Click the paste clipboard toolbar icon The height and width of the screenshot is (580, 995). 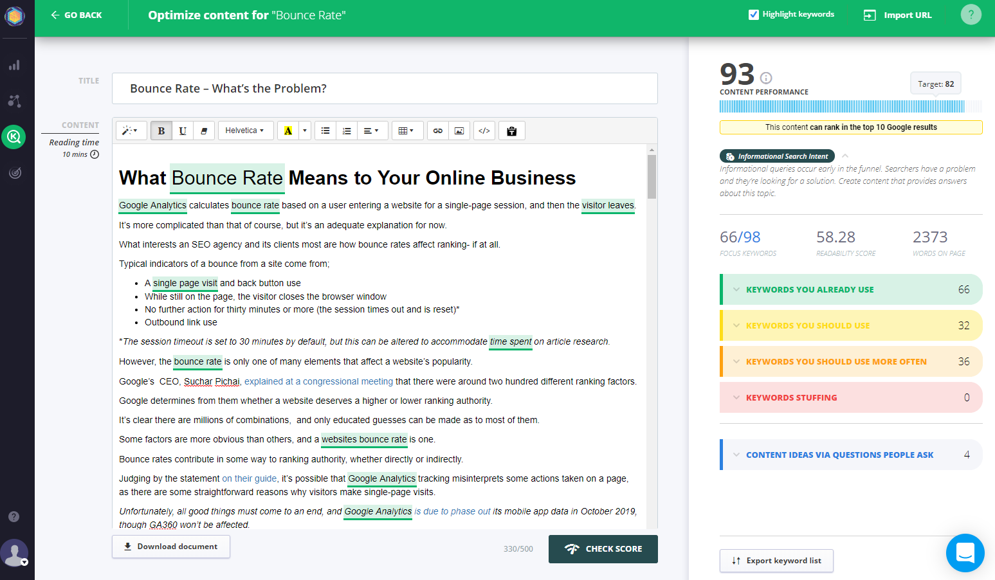tap(512, 131)
